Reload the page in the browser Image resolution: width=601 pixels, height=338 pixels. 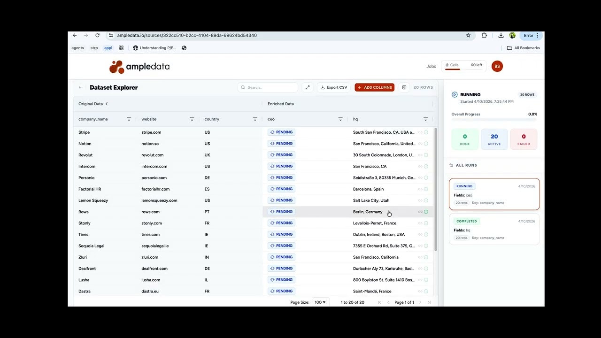point(97,35)
